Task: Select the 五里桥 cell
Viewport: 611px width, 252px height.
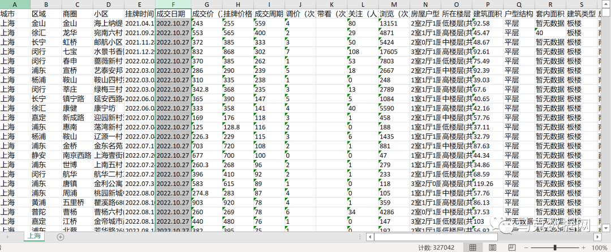Action: [x=77, y=202]
